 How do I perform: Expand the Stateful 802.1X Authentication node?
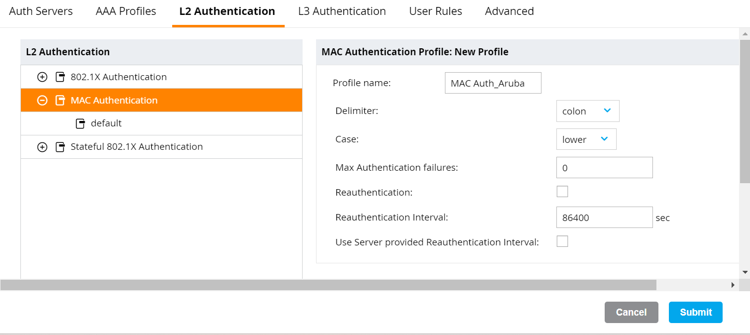coord(42,147)
